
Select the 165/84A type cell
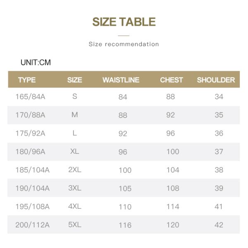pos(30,97)
